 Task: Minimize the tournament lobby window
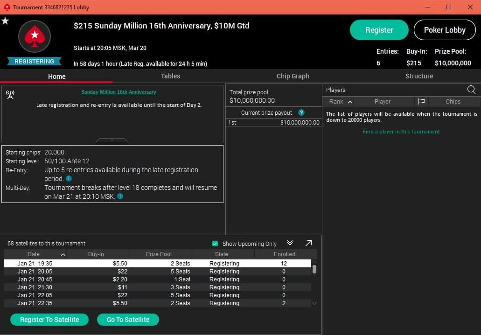point(428,7)
